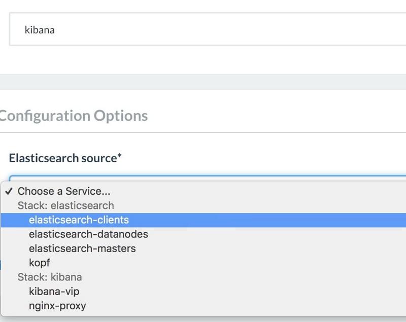The image size is (406, 322).
Task: Click blank space right of nginx-proxy option
Action: [x=246, y=306]
